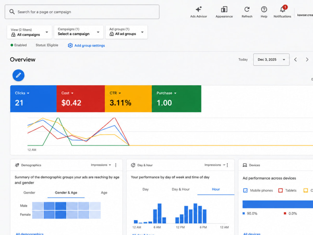Open the Appearance settings icon
Viewport: 313px width, 235px height.
point(224,9)
